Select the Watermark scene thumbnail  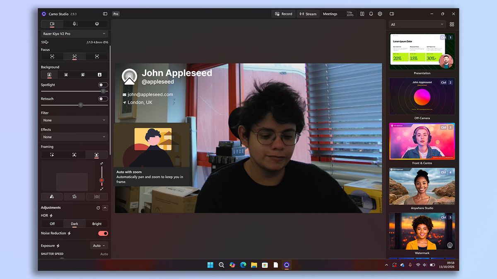click(422, 231)
